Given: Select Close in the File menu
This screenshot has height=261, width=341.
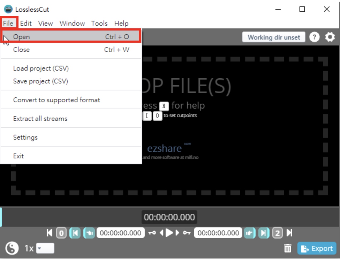Looking at the screenshot, I should [x=71, y=49].
